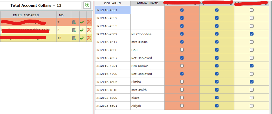Screen dimensions: 272x114
Task: Check the orange-column checkbox for Mrs Ostrich
Action: (x=182, y=66)
